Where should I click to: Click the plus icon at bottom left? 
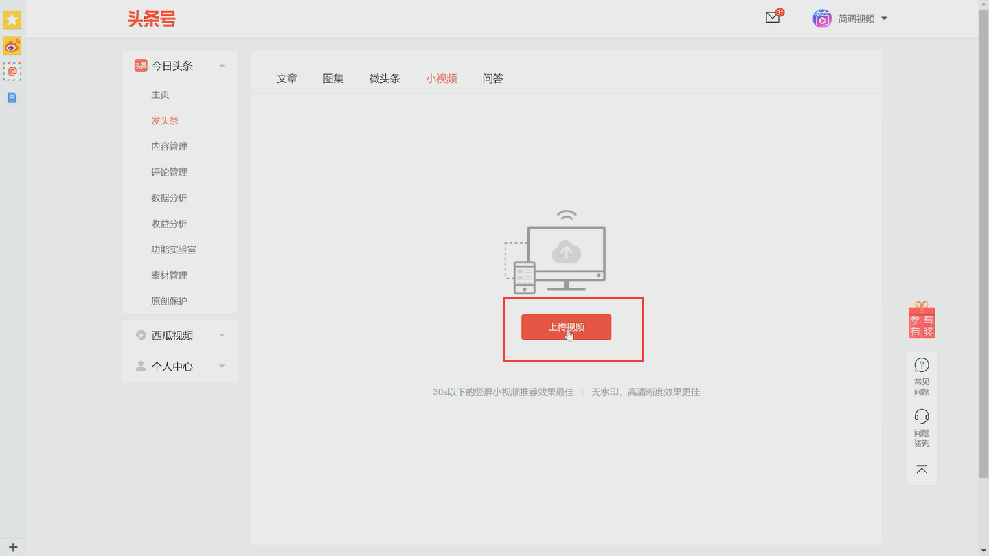coord(12,547)
